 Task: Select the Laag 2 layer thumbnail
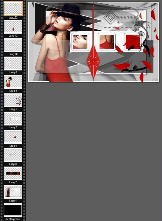tap(13, 119)
